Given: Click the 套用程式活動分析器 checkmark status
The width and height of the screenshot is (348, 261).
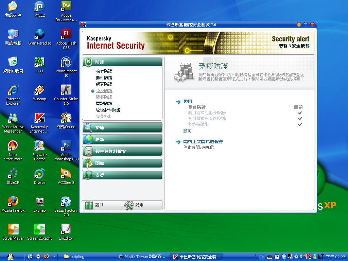Looking at the screenshot, I should click(x=300, y=113).
